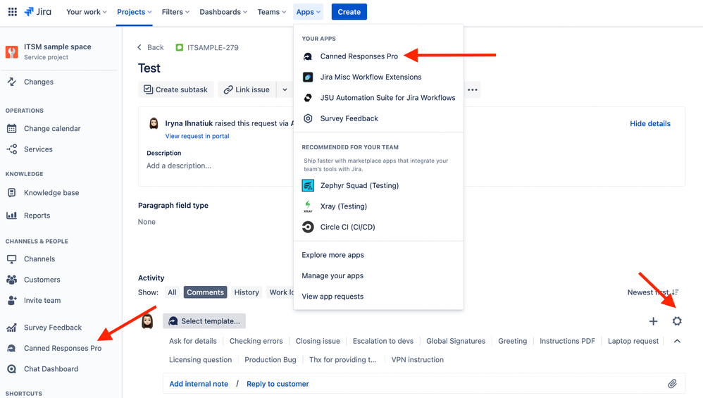Open Survey Feedback icon in sidebar
Screen dimensions: 703x398
[12, 328]
